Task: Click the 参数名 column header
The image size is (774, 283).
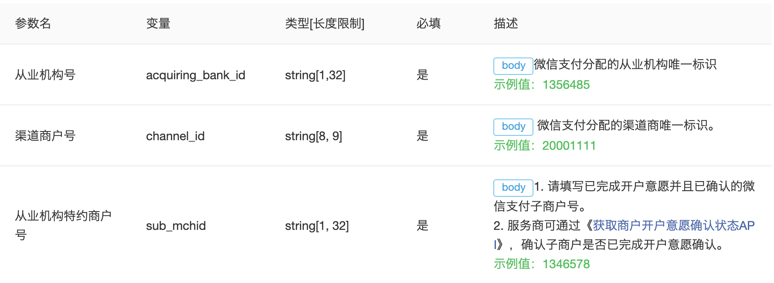Action: pyautogui.click(x=33, y=23)
